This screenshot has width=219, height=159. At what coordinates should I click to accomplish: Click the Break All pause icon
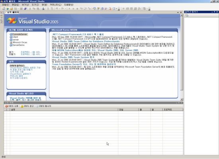click(73, 9)
